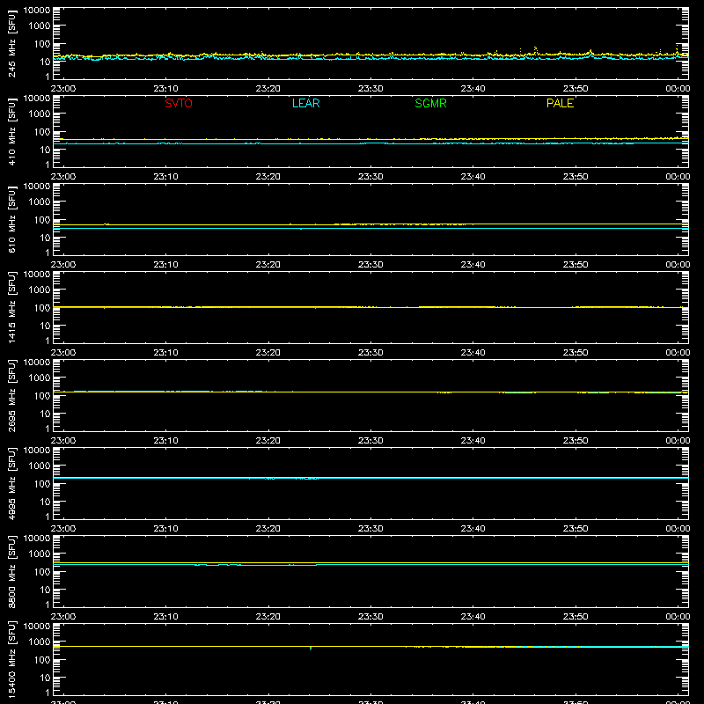This screenshot has width=704, height=704.
Task: Click the 1000 y-axis value in 610 MHz panel
Action: pyautogui.click(x=40, y=202)
